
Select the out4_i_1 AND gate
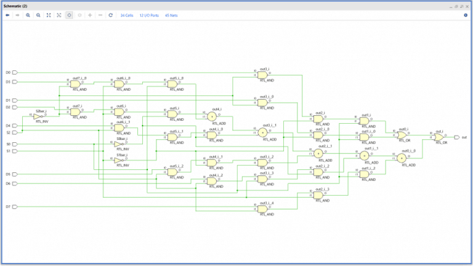pos(212,163)
